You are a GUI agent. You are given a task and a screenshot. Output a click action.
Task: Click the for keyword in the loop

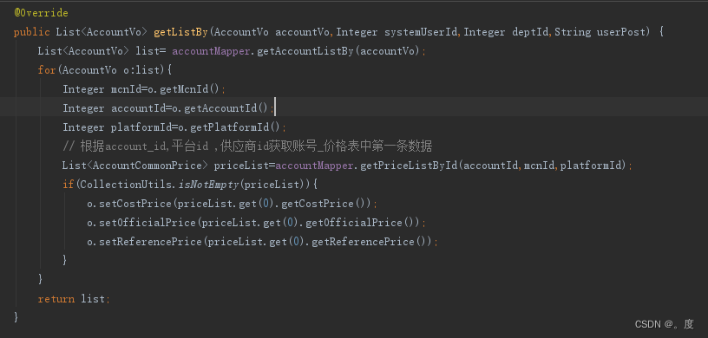(x=47, y=70)
